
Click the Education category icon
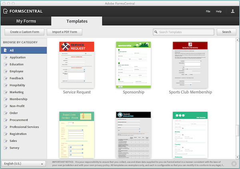[x=6, y=64]
